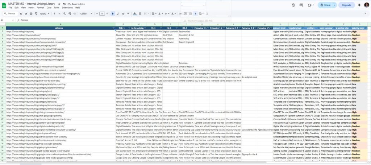Open horizontal align dropdown
This screenshot has height=165, width=371.
[x=154, y=14]
